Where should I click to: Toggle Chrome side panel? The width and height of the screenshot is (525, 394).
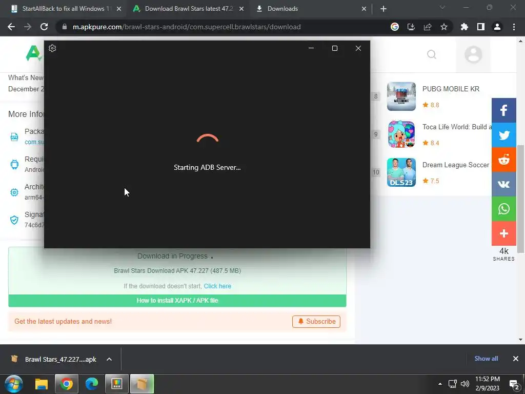pyautogui.click(x=481, y=27)
